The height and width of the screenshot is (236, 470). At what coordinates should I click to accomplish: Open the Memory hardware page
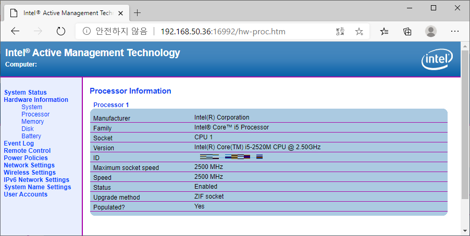(32, 122)
